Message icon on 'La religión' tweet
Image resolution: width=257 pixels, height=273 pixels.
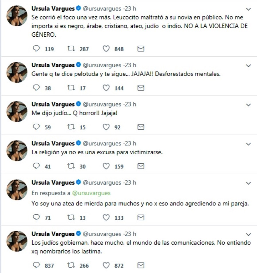(141, 166)
